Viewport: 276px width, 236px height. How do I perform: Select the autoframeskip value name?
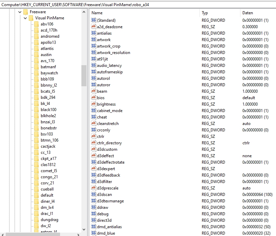[x=110, y=72]
